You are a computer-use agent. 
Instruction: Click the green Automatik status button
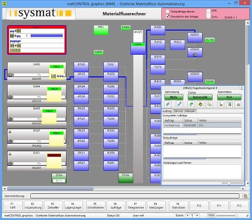coord(200,97)
